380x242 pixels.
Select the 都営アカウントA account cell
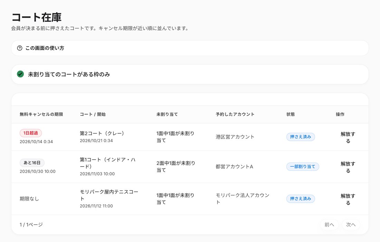[x=234, y=167]
